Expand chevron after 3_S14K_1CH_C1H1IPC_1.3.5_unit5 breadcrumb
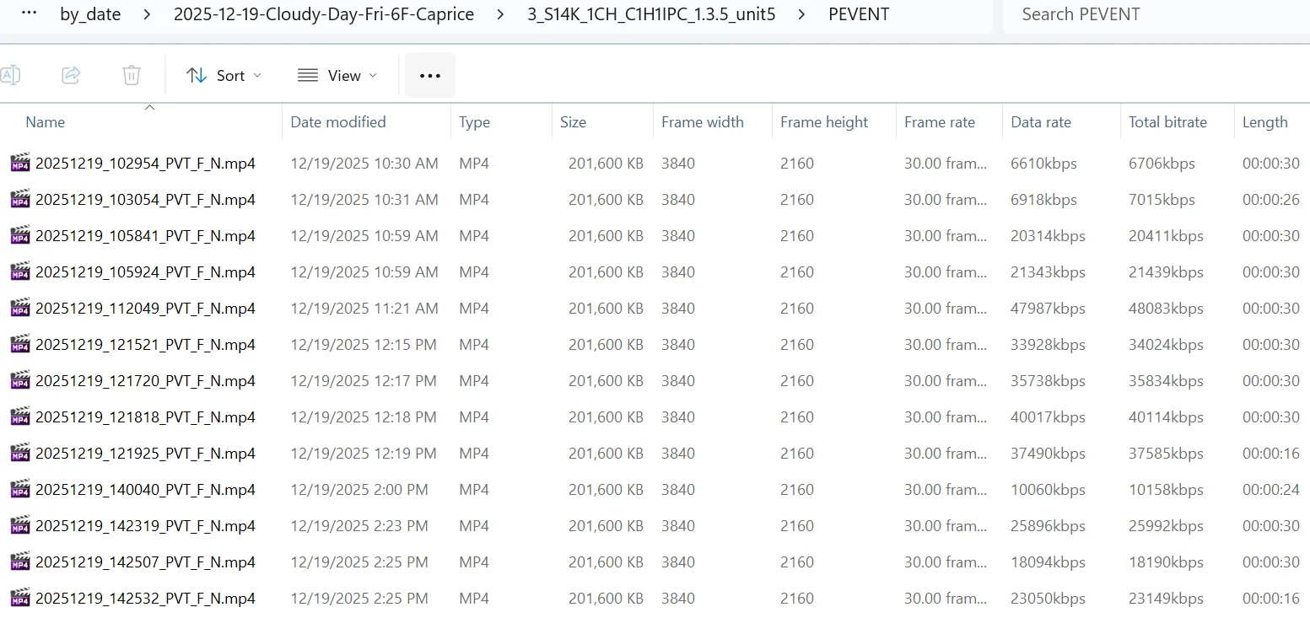 coord(801,14)
